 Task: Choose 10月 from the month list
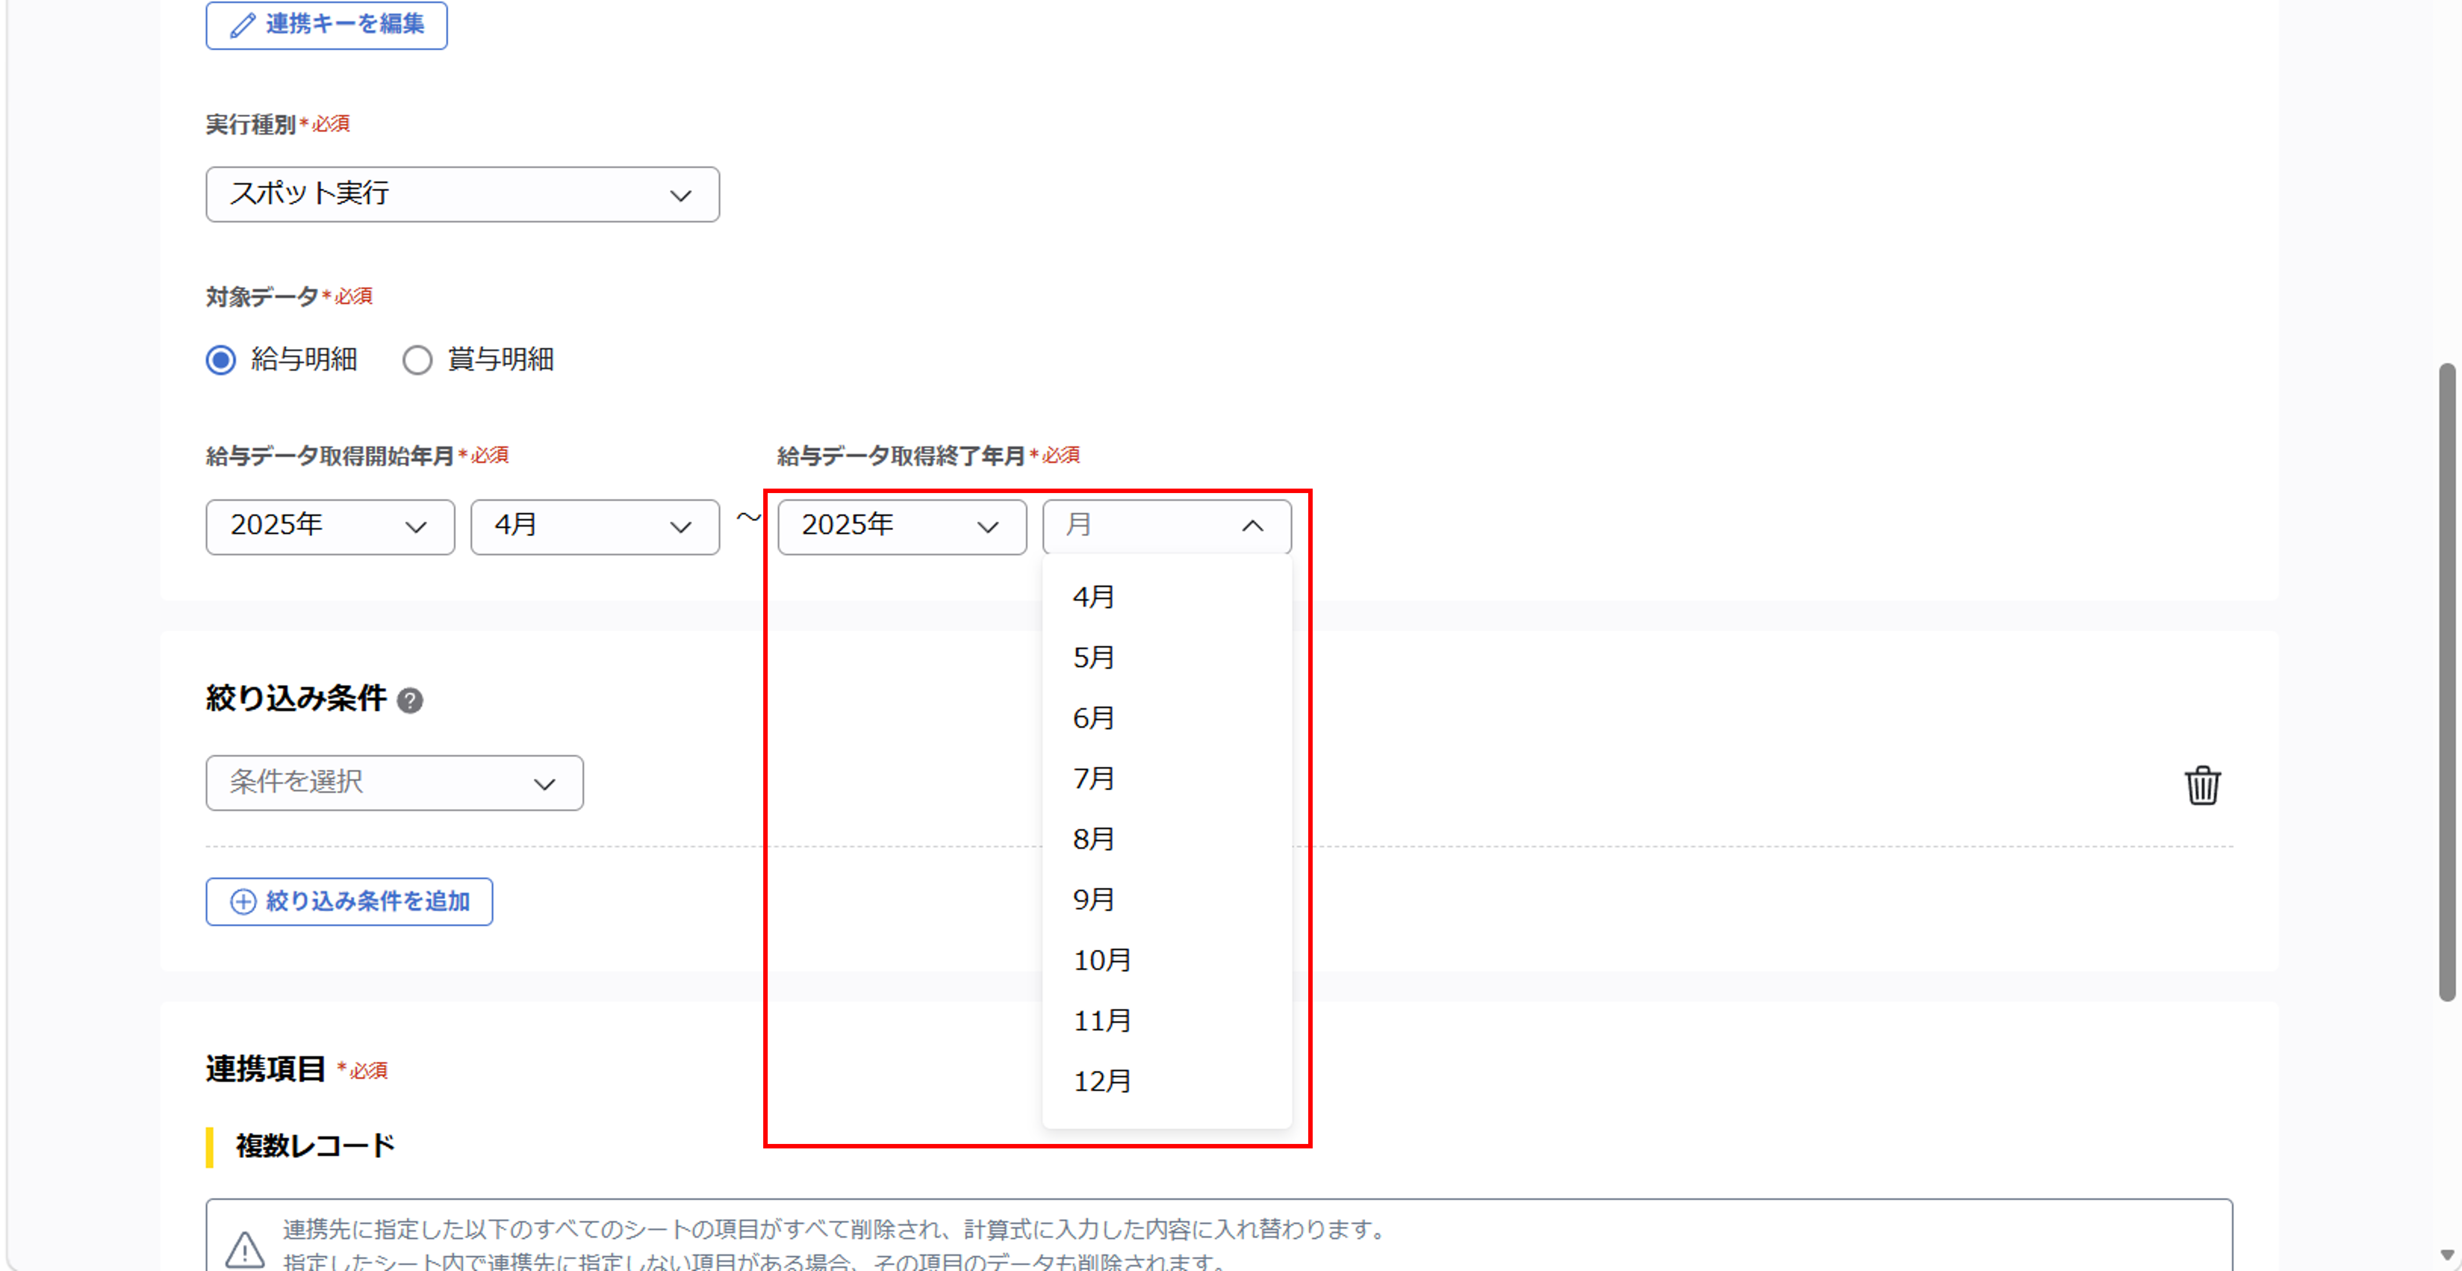(1166, 960)
